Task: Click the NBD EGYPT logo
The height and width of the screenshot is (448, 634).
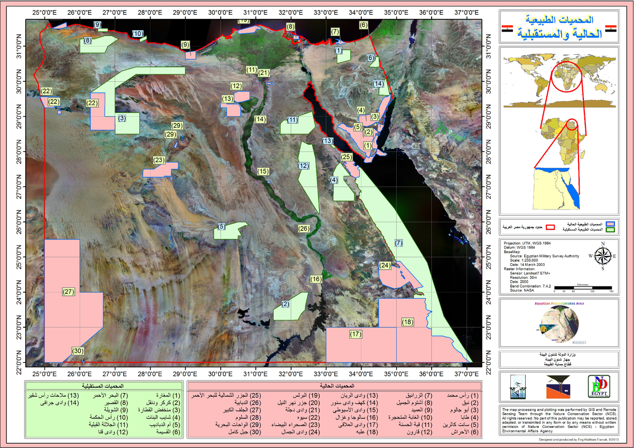Action: click(x=599, y=387)
